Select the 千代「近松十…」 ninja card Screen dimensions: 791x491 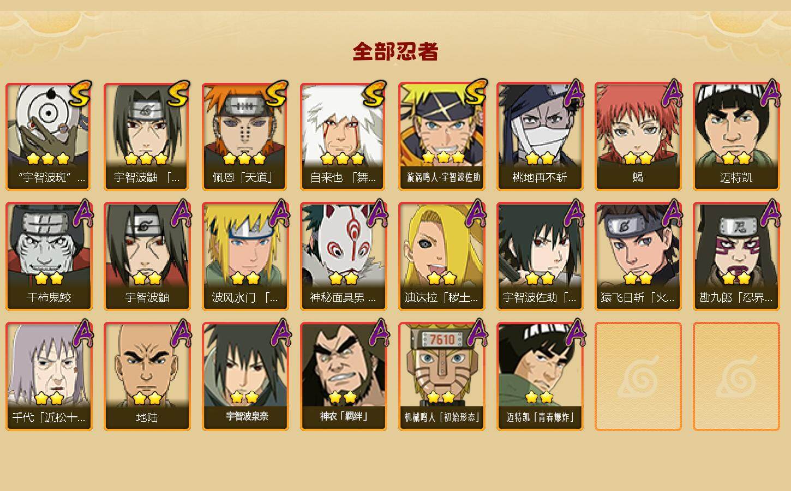[49, 376]
